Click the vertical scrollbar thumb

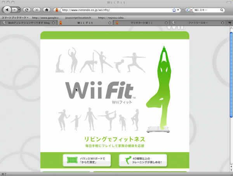pyautogui.click(x=231, y=75)
